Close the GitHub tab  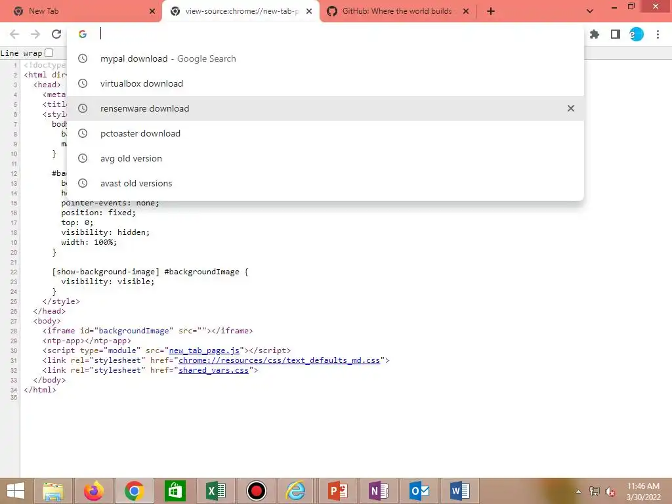pos(466,11)
